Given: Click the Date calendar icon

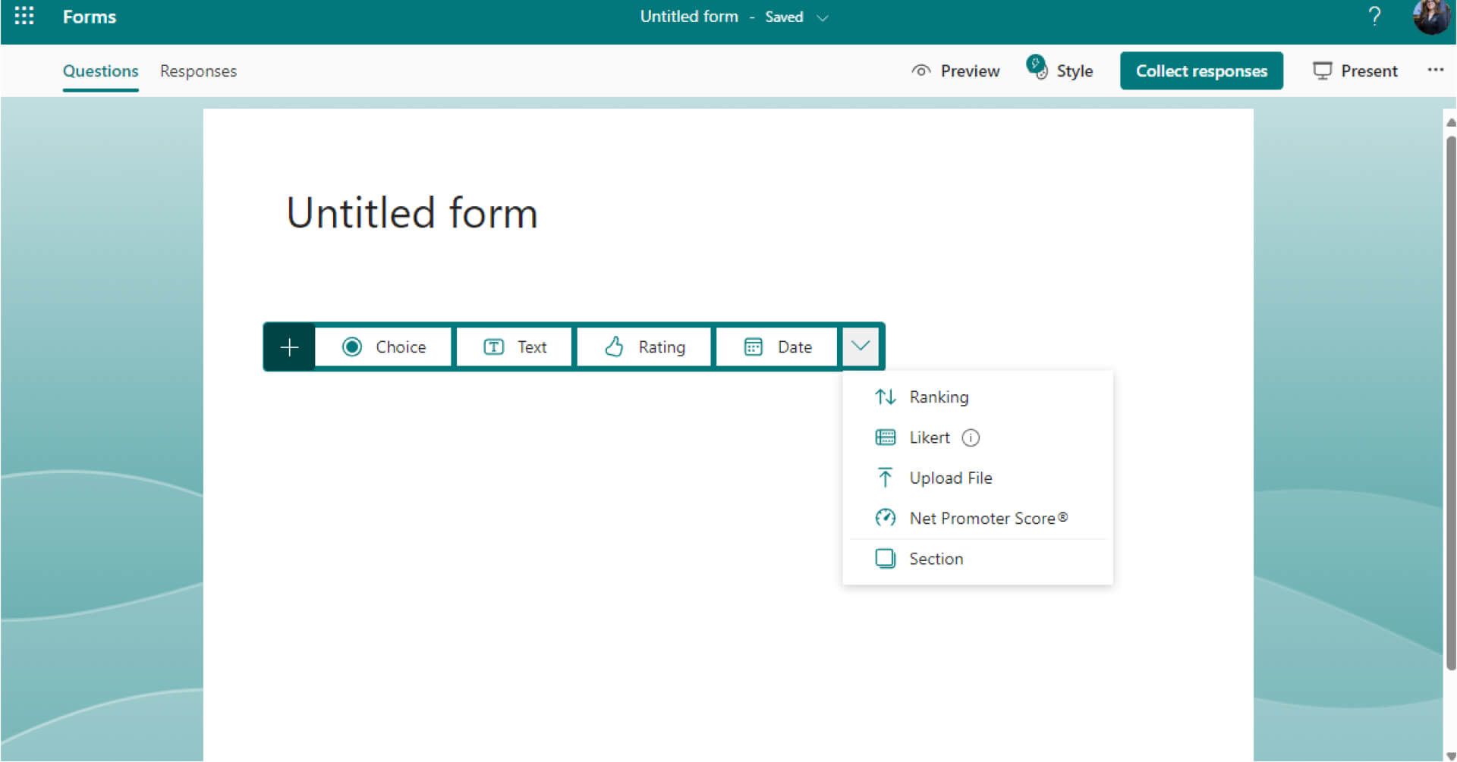Looking at the screenshot, I should [x=753, y=347].
